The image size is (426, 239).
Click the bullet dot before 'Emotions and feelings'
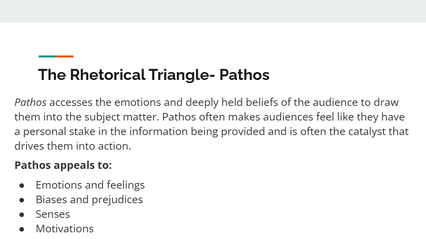pyautogui.click(x=22, y=185)
